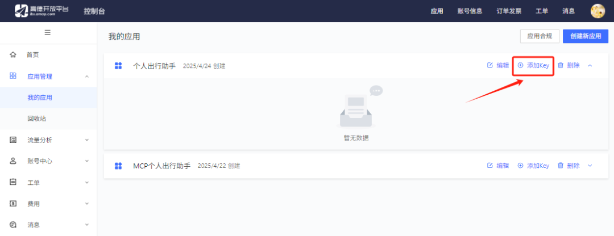Select 订单发票 in the top navigation
The image size is (614, 236).
pyautogui.click(x=509, y=11)
